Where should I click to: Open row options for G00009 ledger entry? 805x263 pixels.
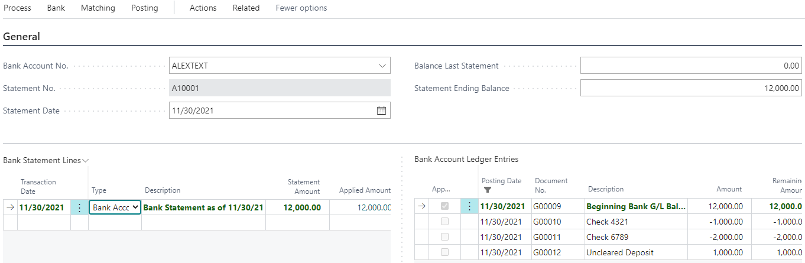coord(469,206)
